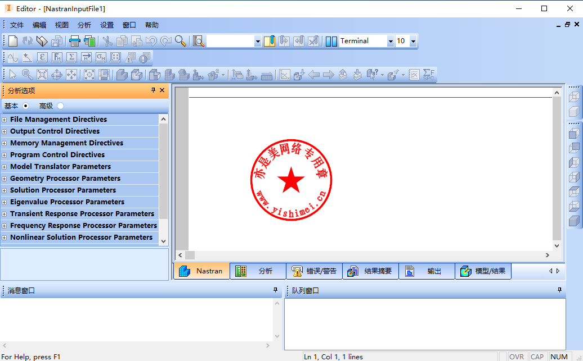Click the tab strip scroll-left arrow
The height and width of the screenshot is (361, 583).
[551, 271]
